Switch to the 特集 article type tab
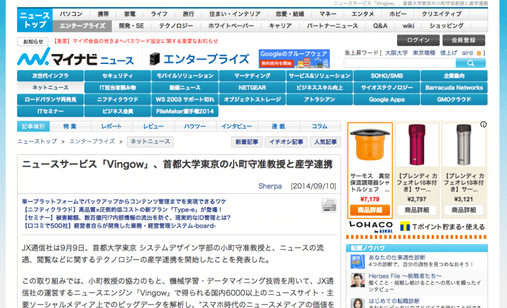The width and height of the screenshot is (507, 308). [x=70, y=127]
